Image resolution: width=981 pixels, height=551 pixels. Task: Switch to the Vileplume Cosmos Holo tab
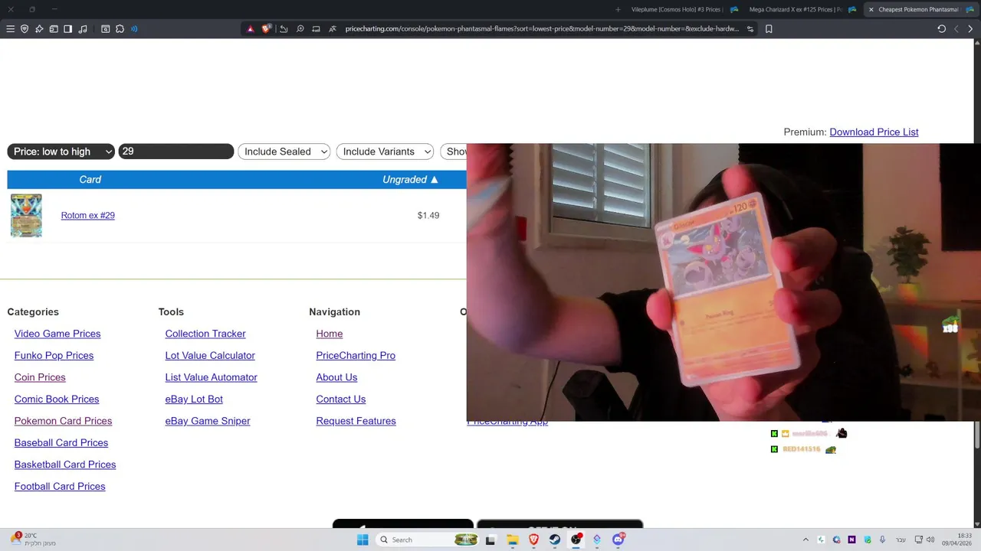[x=676, y=9]
